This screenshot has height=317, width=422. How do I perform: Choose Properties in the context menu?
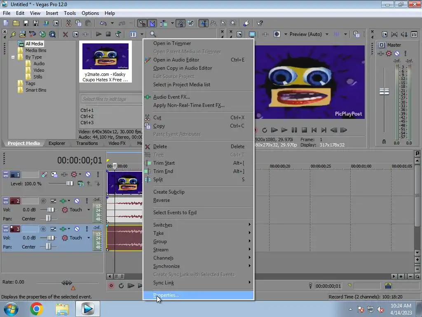point(198,295)
